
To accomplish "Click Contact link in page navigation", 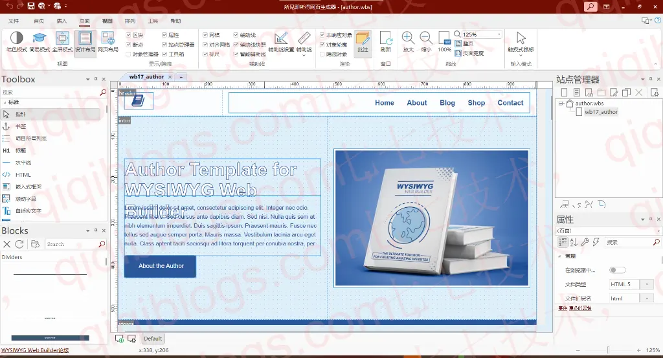I will coord(510,103).
